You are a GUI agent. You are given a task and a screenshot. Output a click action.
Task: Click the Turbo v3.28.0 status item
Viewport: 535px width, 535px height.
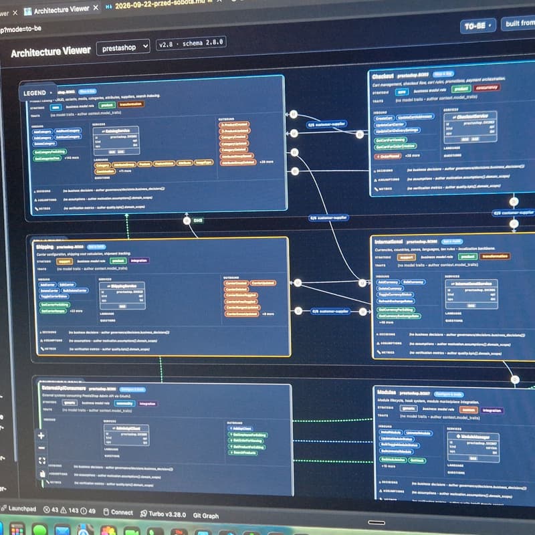pos(163,514)
